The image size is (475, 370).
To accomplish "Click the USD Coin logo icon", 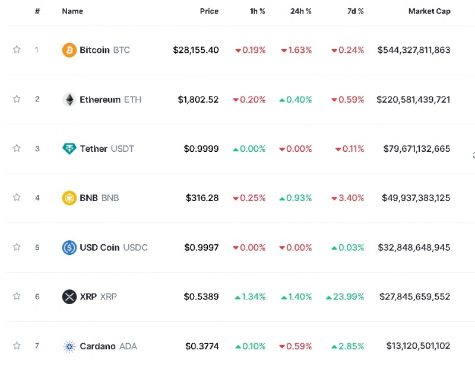I will coord(69,247).
